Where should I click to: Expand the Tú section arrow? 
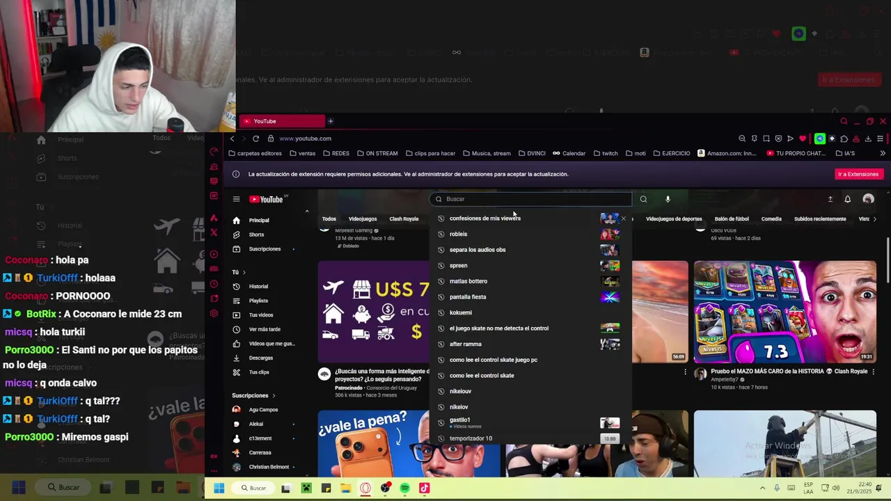coord(244,272)
